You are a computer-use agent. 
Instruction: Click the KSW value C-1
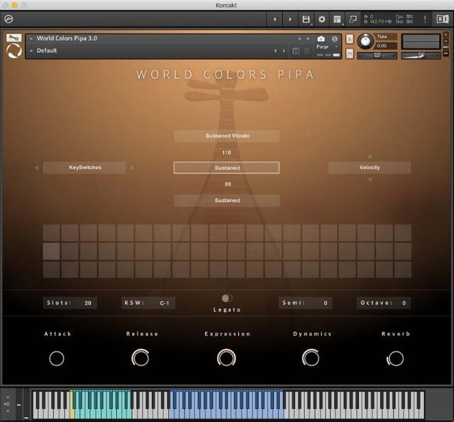[164, 303]
